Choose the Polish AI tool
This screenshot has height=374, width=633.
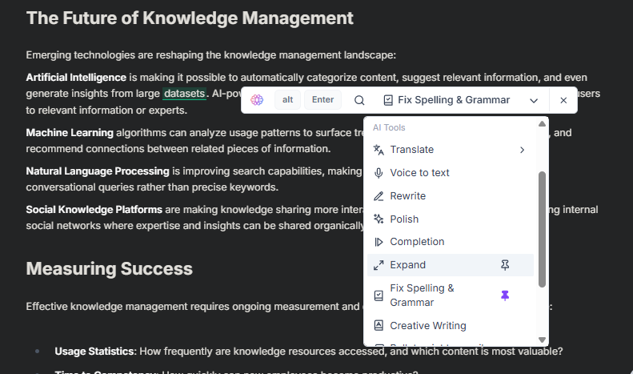(450, 219)
